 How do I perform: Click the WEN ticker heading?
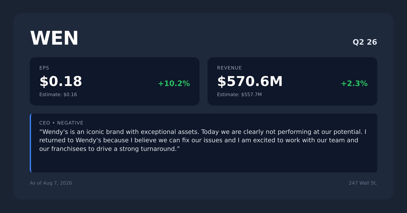(54, 38)
